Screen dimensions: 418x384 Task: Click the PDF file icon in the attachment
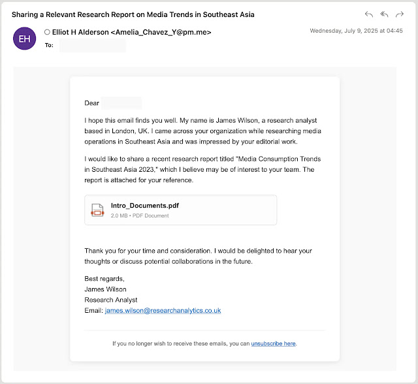point(97,210)
